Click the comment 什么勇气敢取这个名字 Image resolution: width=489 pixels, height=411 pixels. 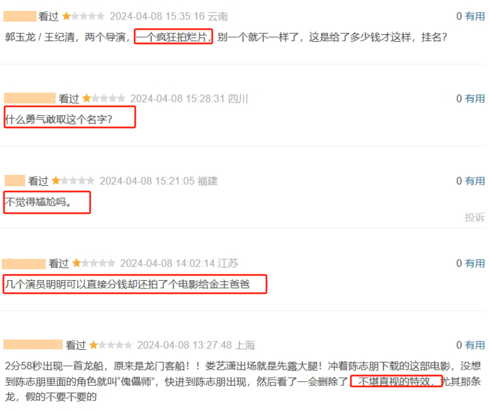point(59,119)
